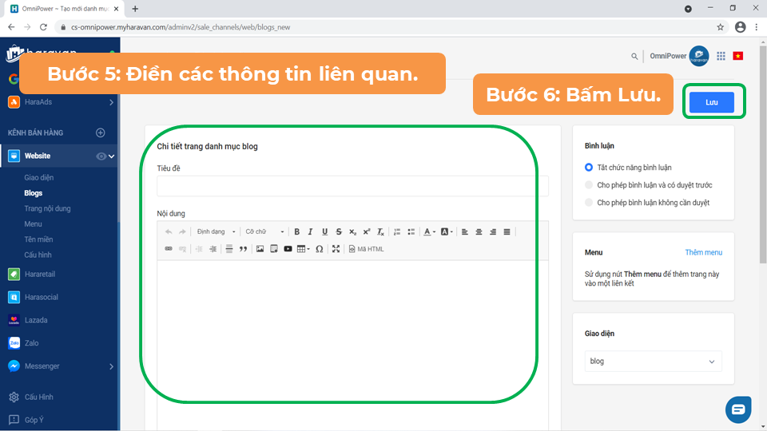Go to Hararetail in the sidebar
The image size is (767, 431).
39,274
